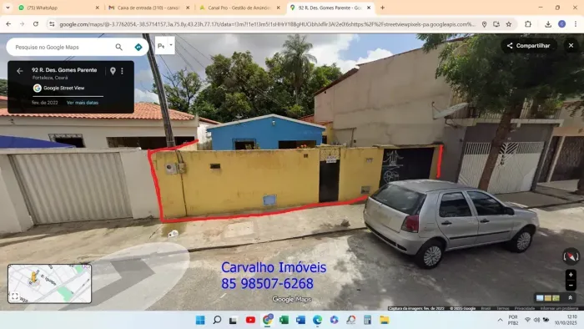The image size is (584, 329).
Task: Click the URL address bar
Action: (267, 24)
